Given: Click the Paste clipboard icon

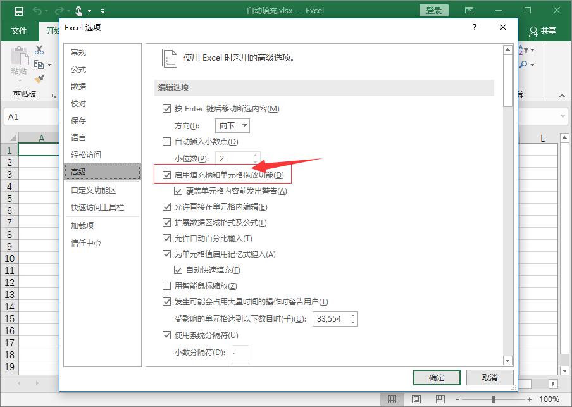Looking at the screenshot, I should pos(19,62).
